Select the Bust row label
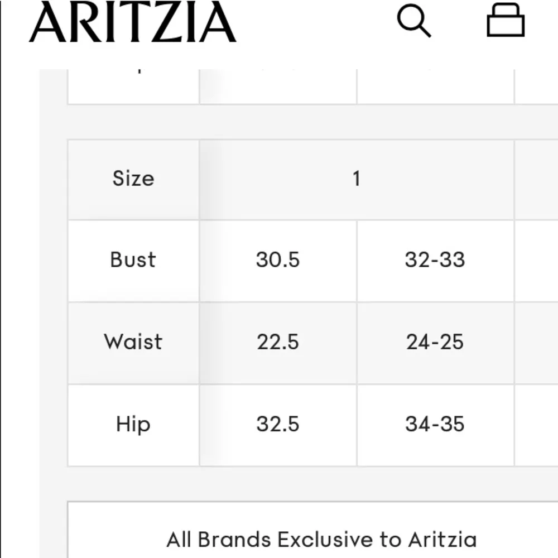The height and width of the screenshot is (558, 558). pos(133,261)
